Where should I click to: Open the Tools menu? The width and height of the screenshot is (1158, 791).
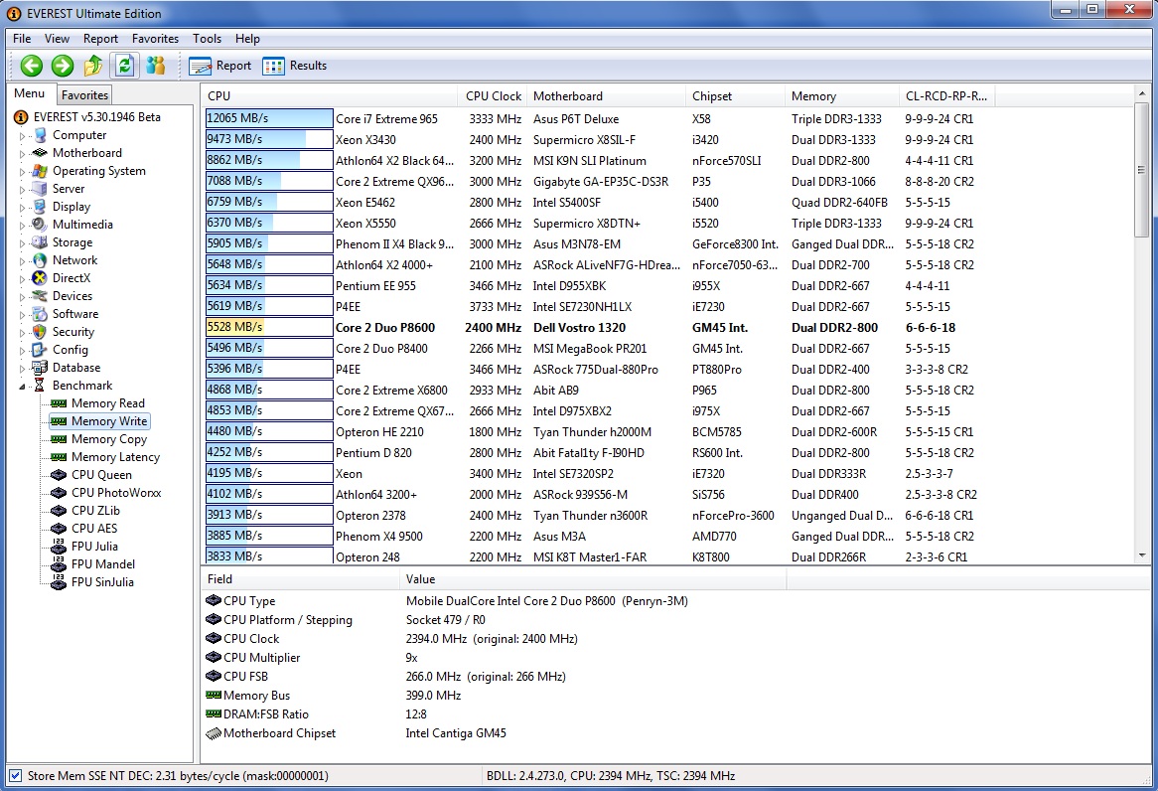pyautogui.click(x=207, y=39)
